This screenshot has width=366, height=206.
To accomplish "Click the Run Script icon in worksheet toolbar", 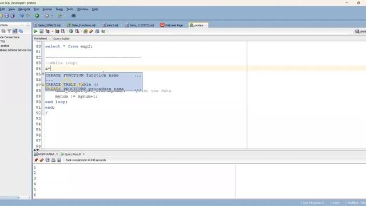I will point(41,31).
